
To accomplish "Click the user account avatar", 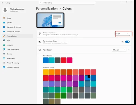I will tap(5, 10).
